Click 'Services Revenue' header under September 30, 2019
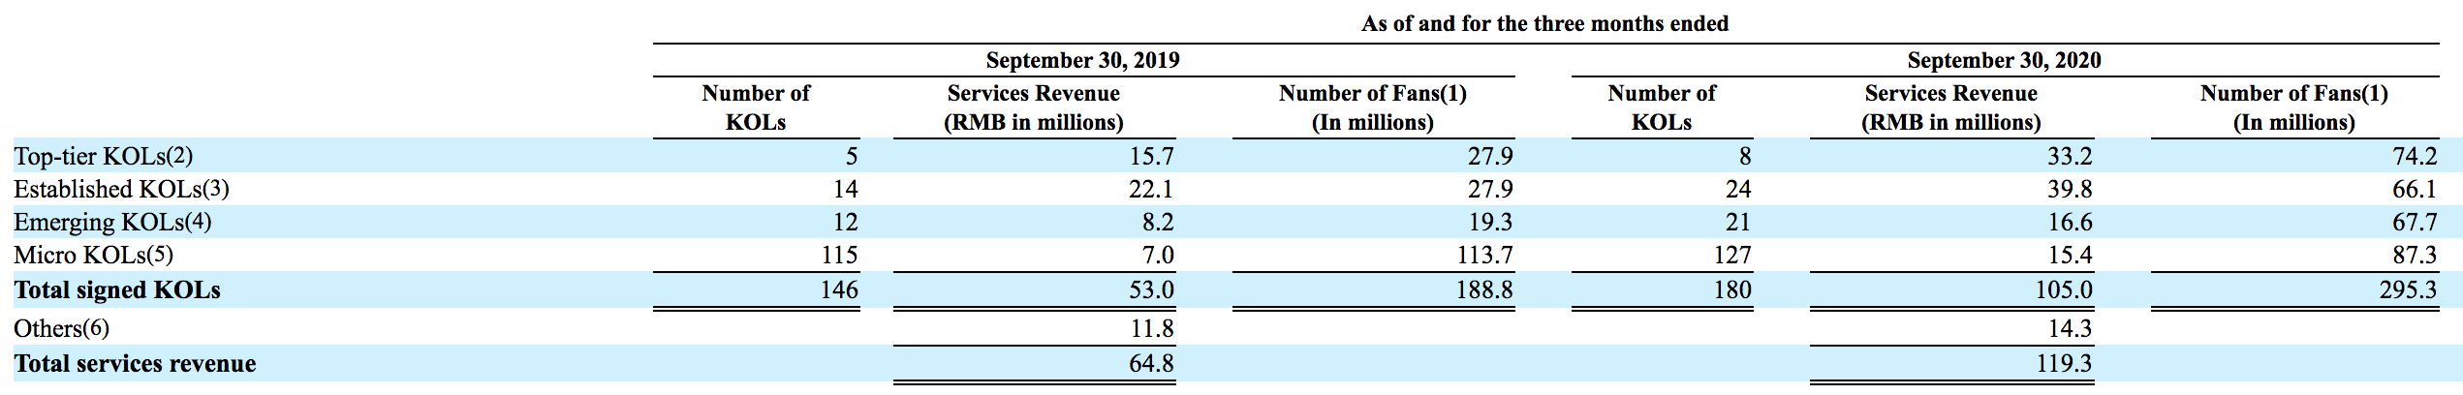The width and height of the screenshot is (2463, 395). [x=1034, y=107]
